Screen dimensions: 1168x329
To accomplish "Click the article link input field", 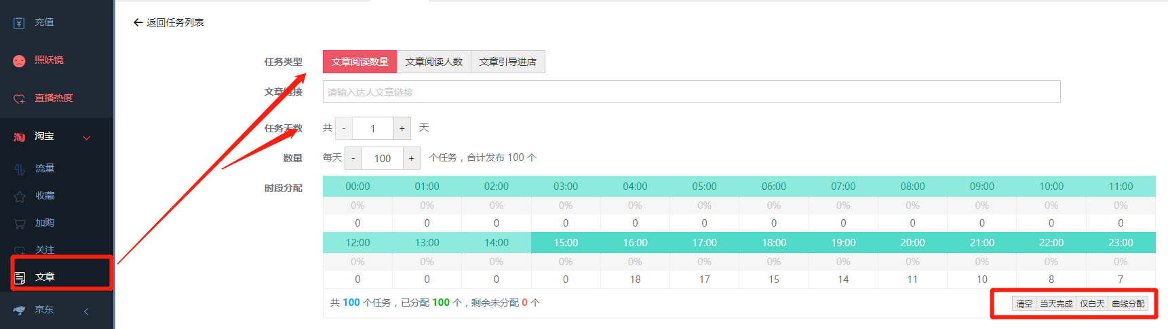I will 690,92.
